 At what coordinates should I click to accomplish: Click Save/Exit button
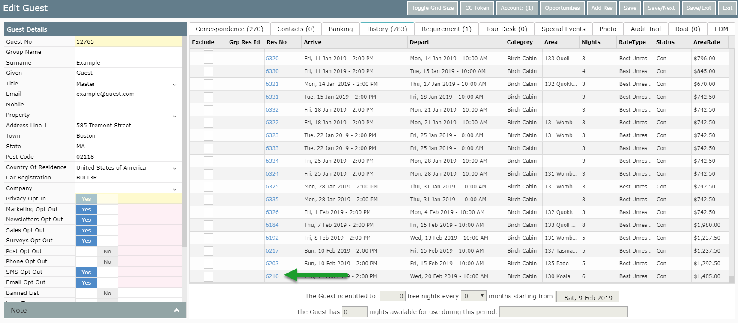point(698,8)
